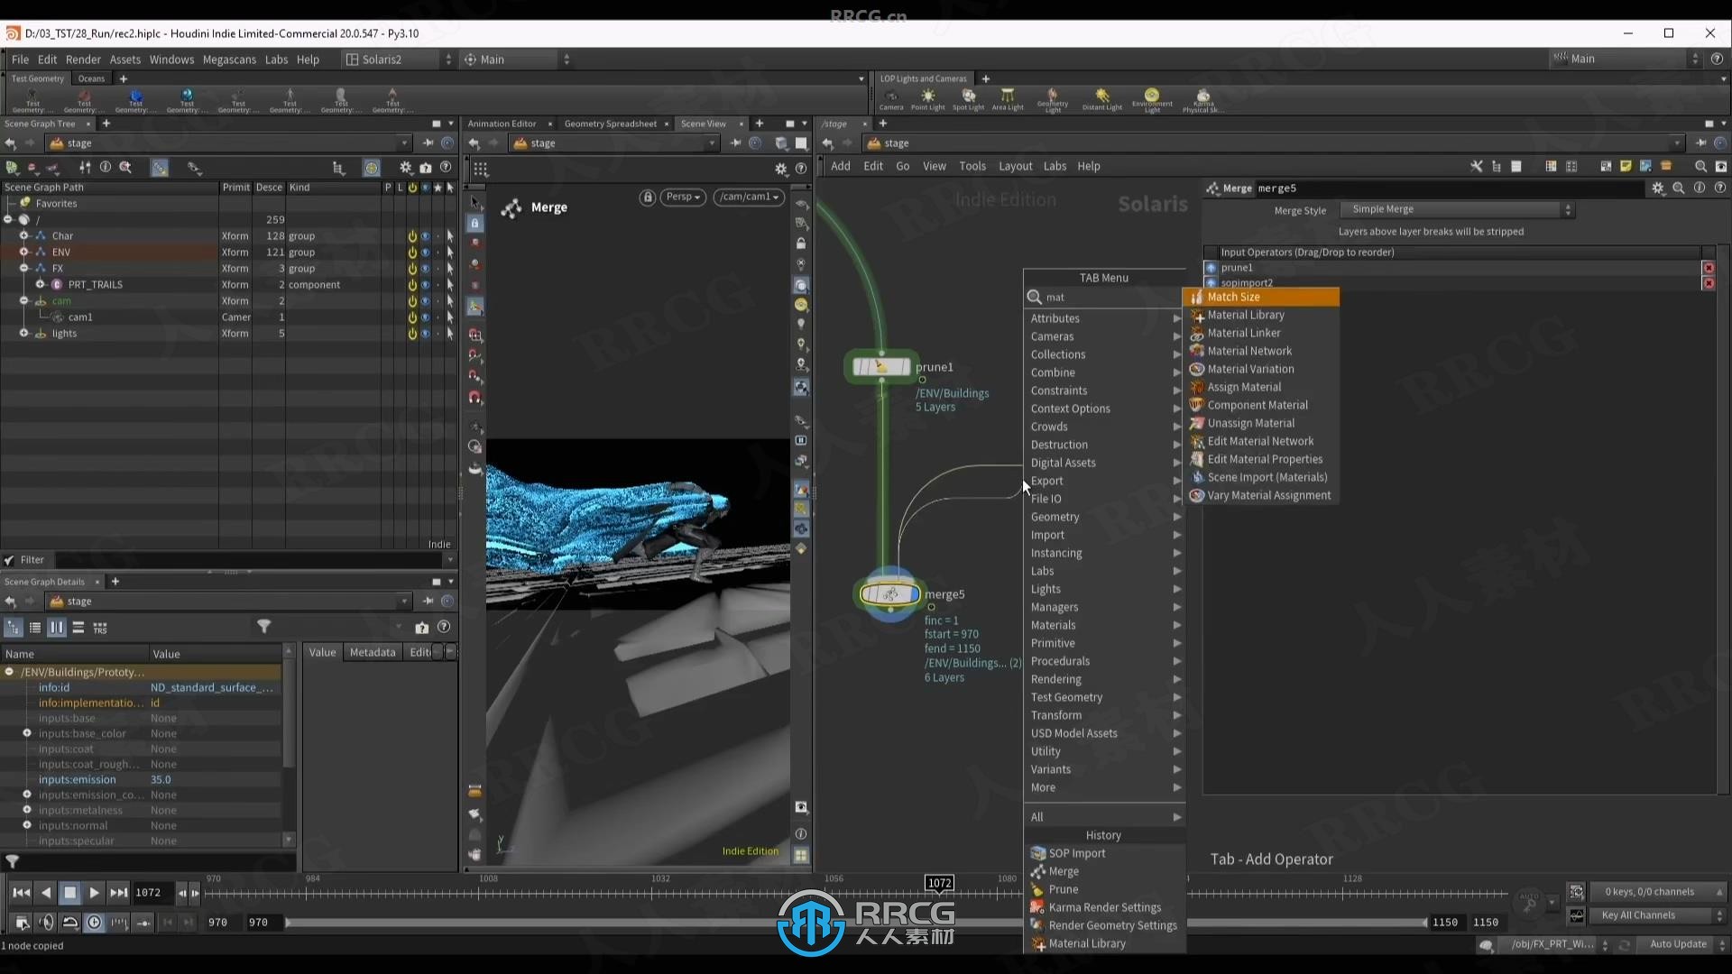Open the Megascans menu
Viewport: 1732px width, 974px height.
click(229, 60)
